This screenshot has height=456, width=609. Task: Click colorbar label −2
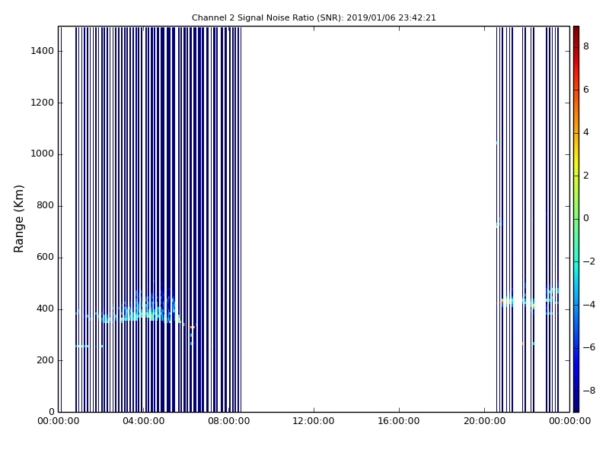tap(589, 261)
